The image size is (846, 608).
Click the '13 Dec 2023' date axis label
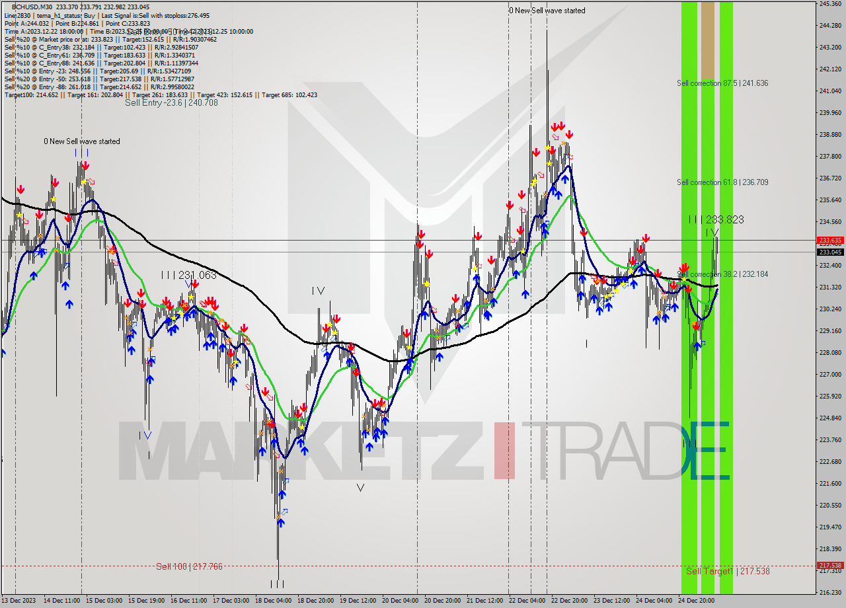point(19,601)
